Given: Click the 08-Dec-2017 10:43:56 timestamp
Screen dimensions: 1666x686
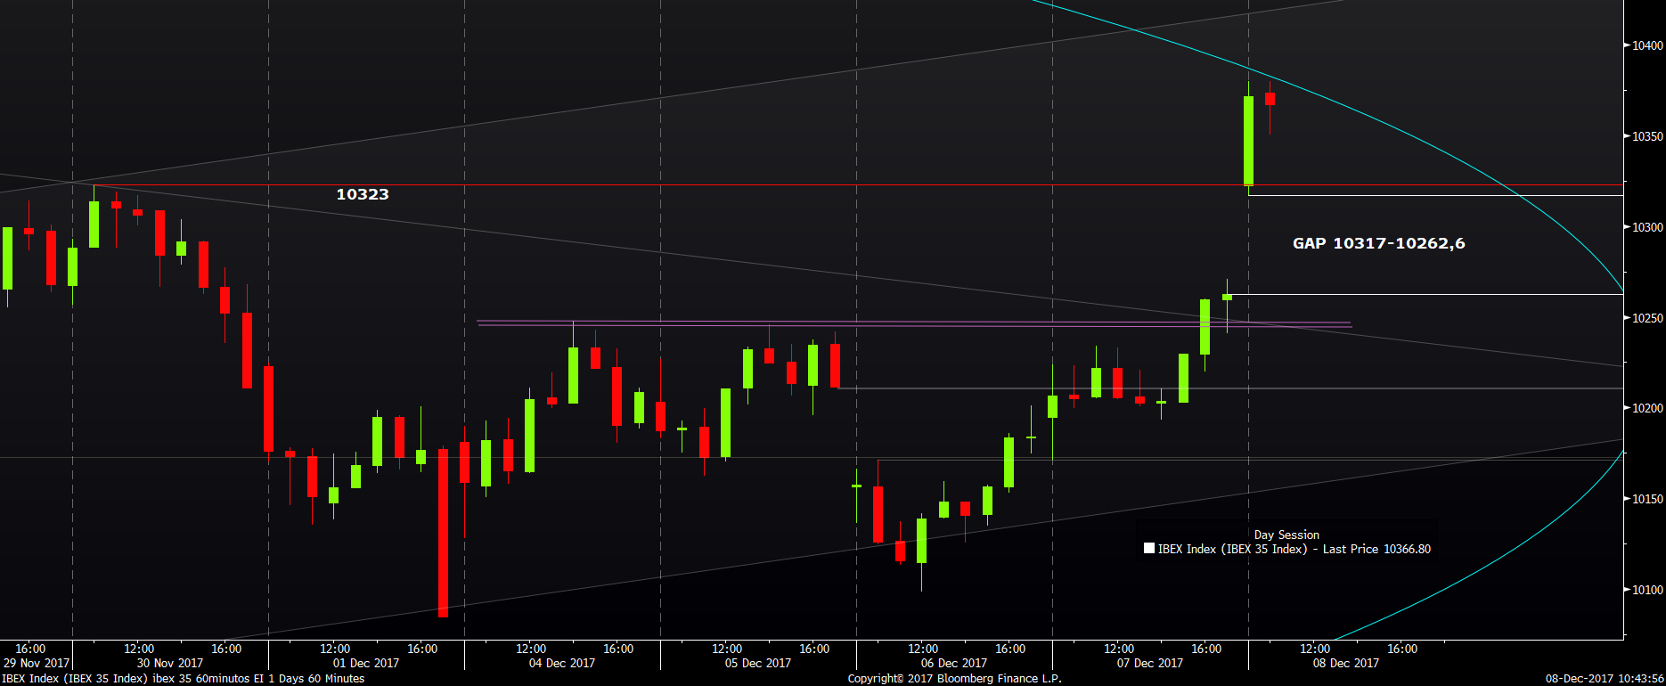Looking at the screenshot, I should 1605,678.
